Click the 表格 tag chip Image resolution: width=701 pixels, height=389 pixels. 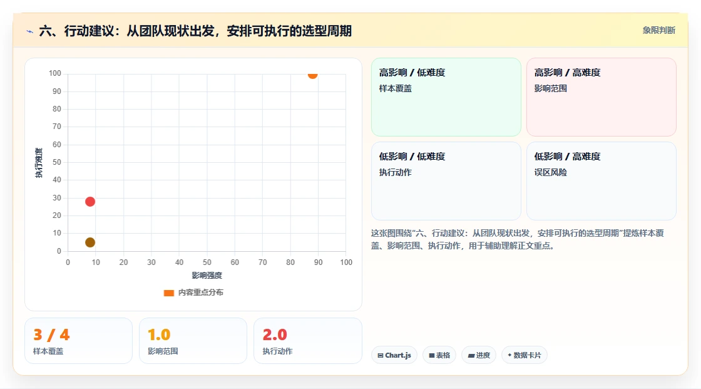439,355
